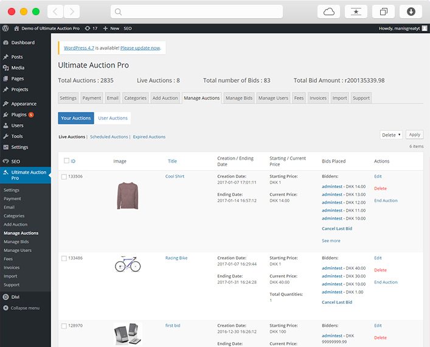
Task: Open the Delete bulk action dropdown
Action: click(x=391, y=135)
